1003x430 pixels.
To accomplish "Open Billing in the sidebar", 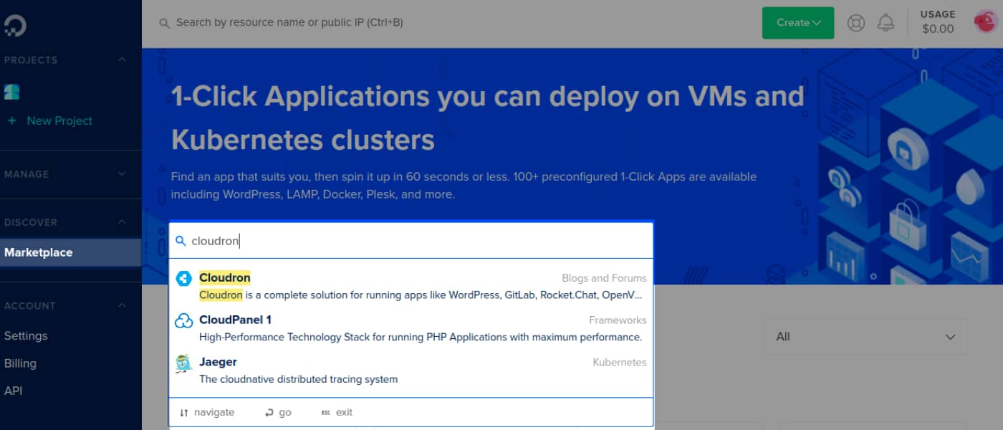I will pyautogui.click(x=20, y=363).
